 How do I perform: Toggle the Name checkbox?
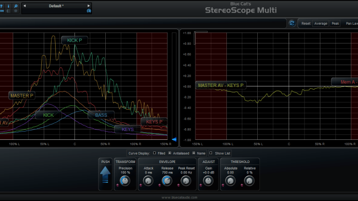pos(194,153)
